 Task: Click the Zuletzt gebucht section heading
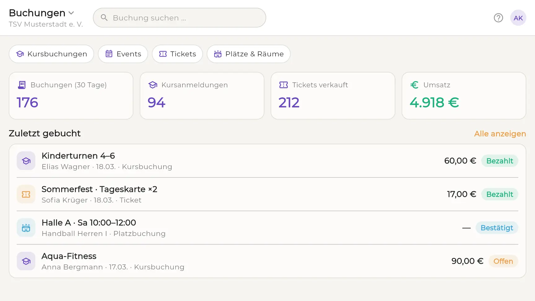tap(45, 133)
